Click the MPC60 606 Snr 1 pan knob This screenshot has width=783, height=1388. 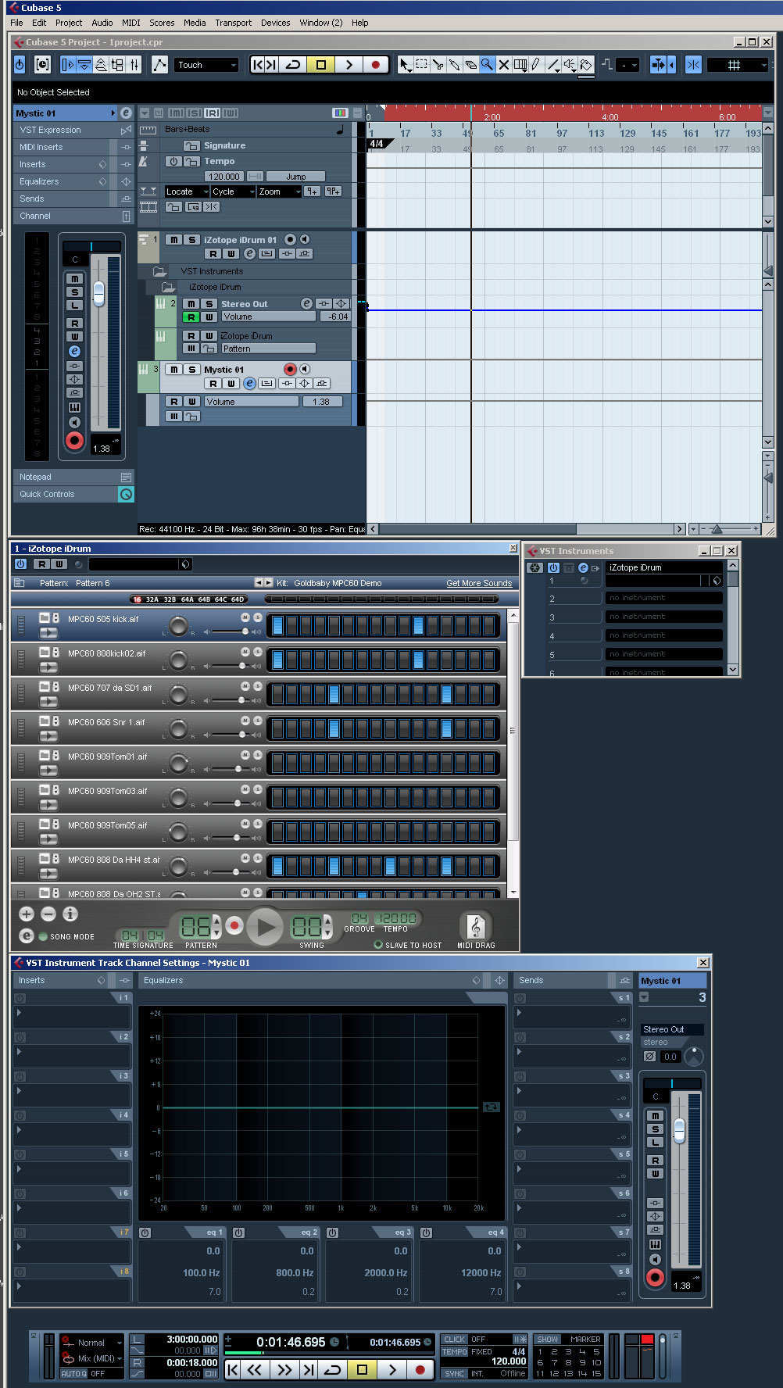pos(179,728)
